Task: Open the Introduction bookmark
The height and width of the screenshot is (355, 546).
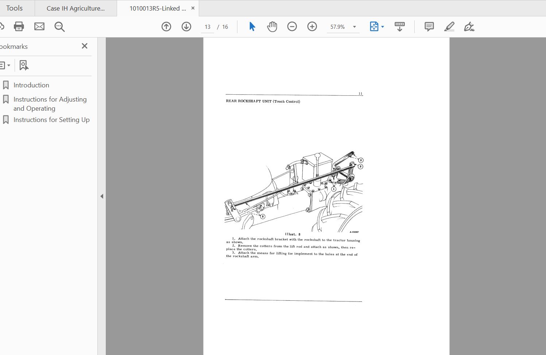Action: [31, 85]
